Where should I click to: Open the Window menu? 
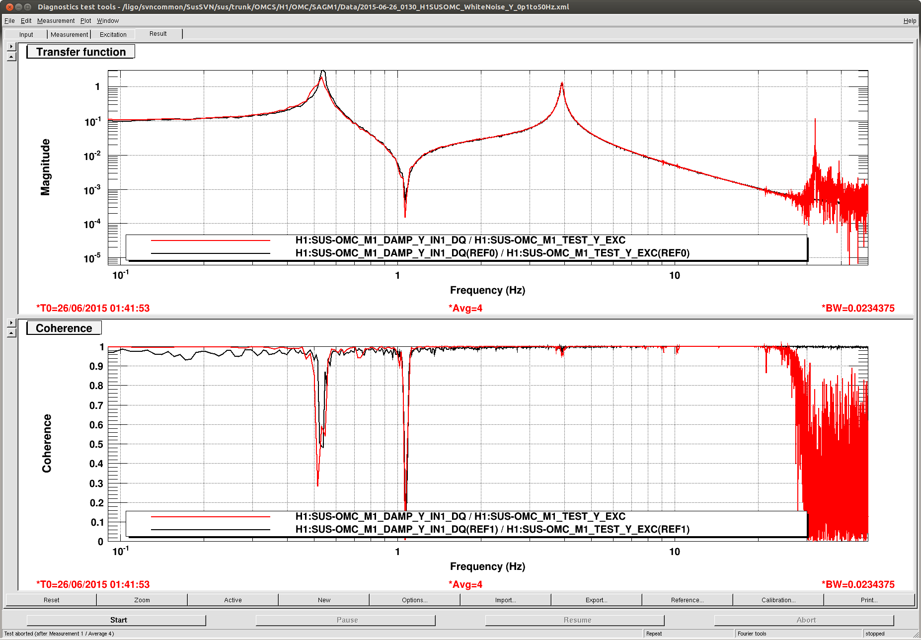[108, 20]
